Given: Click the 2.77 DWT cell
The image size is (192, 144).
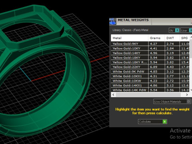Looking at the screenshot, I should click(172, 76).
